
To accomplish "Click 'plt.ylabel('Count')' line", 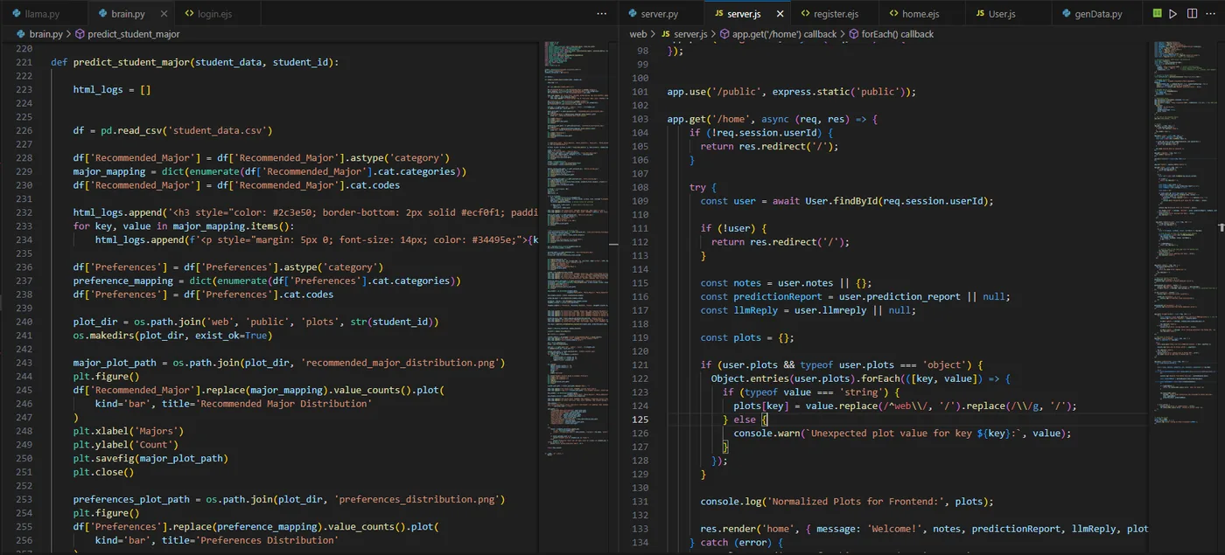I will click(126, 445).
